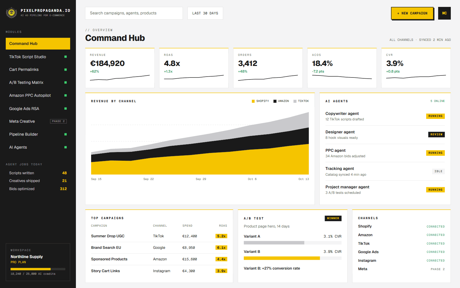Open the Command Hub module
The height and width of the screenshot is (288, 460).
(x=38, y=43)
